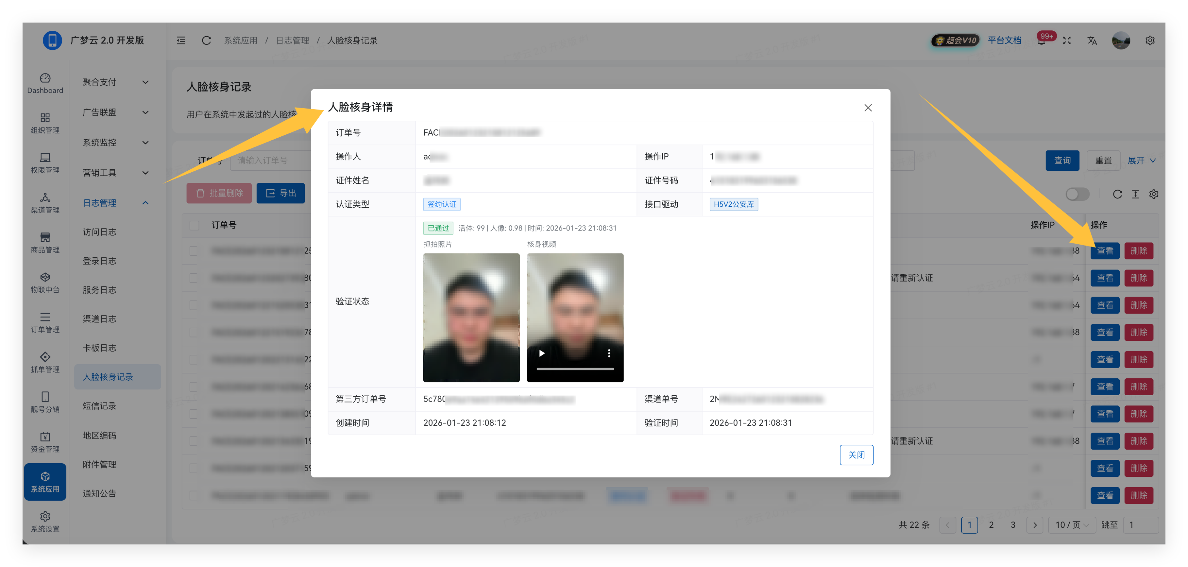Open the table column settings gear
Viewport: 1188px width, 567px height.
tap(1153, 194)
